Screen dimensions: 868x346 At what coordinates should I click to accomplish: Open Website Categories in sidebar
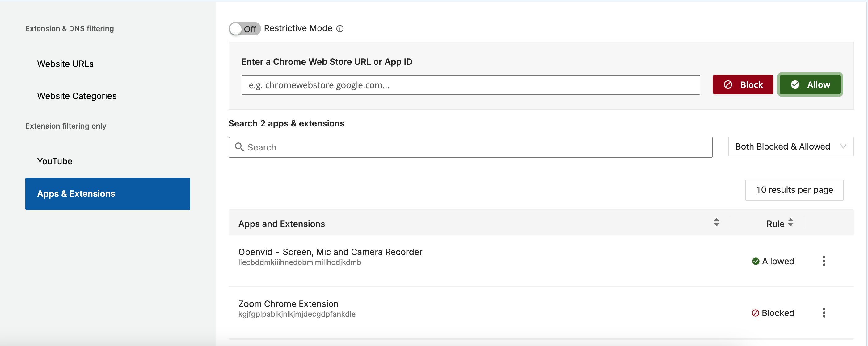click(x=77, y=96)
